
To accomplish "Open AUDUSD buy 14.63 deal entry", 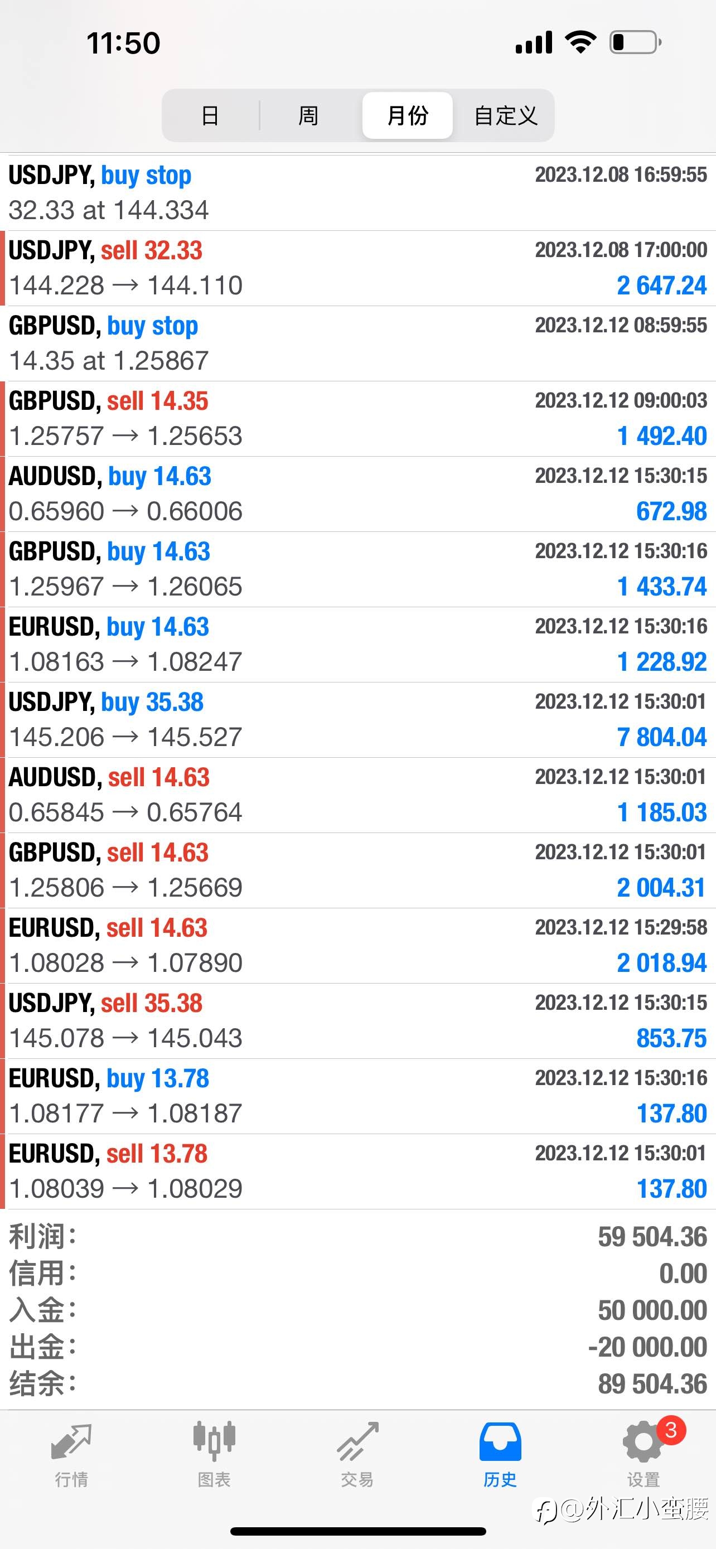I will click(x=357, y=493).
